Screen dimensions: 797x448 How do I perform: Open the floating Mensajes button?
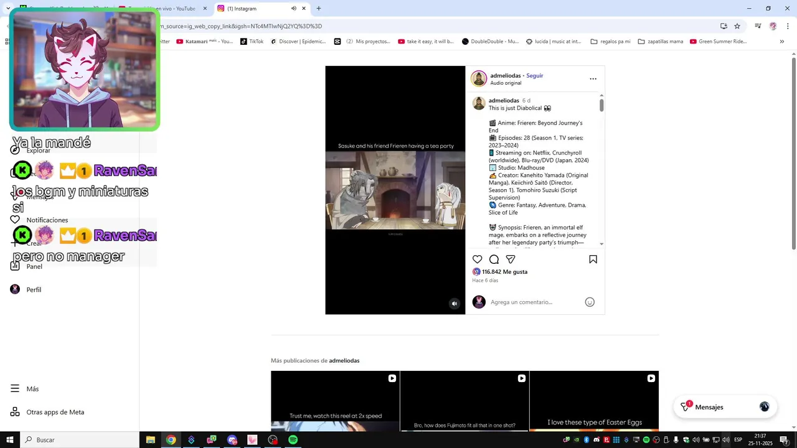[x=725, y=407]
